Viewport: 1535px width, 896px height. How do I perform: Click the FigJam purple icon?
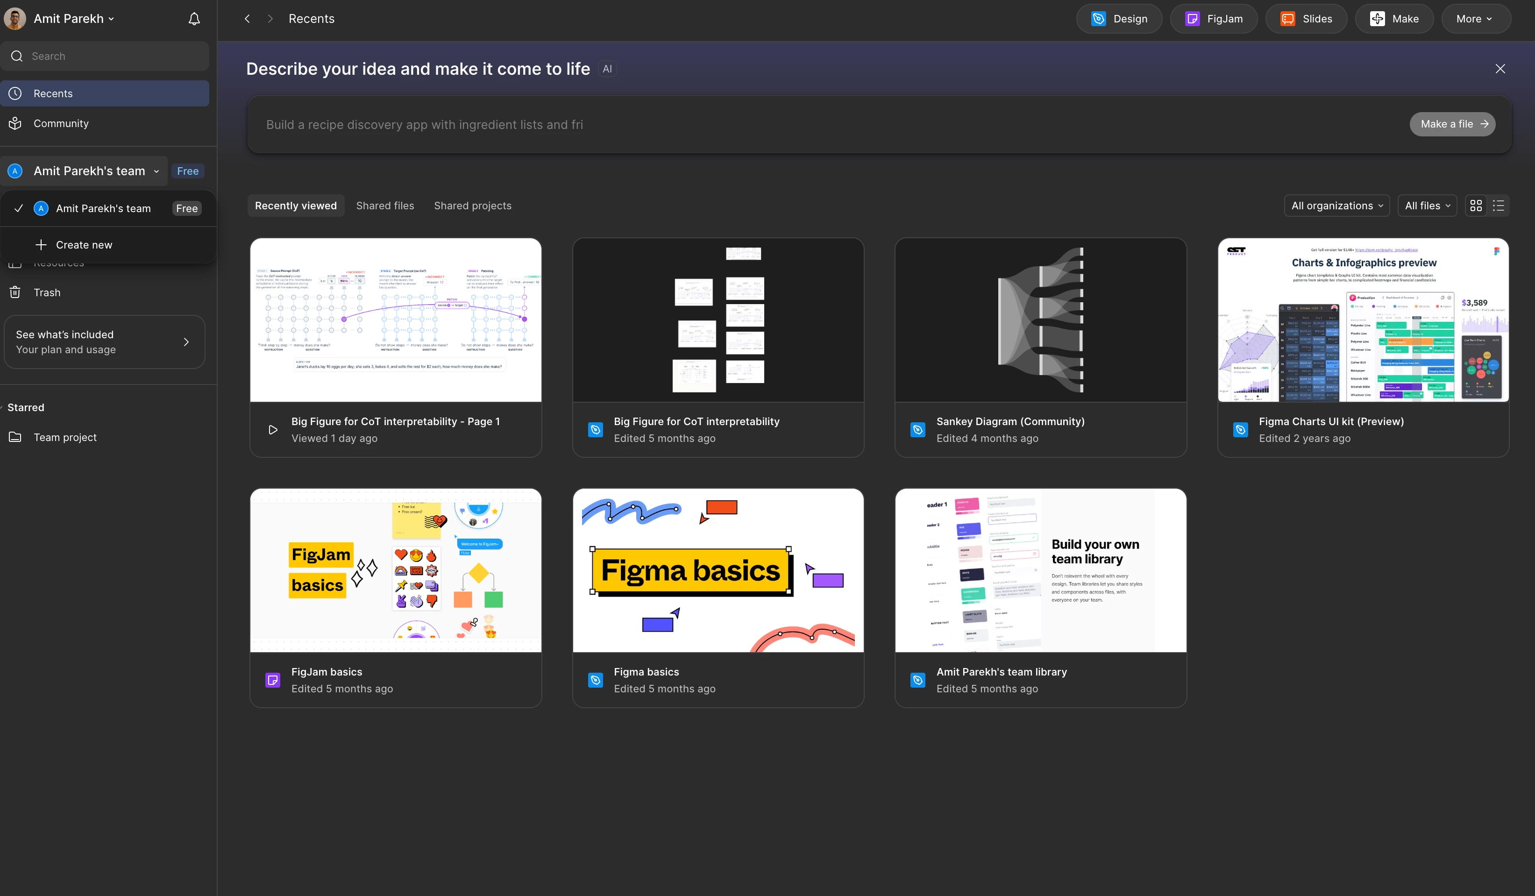[1192, 19]
